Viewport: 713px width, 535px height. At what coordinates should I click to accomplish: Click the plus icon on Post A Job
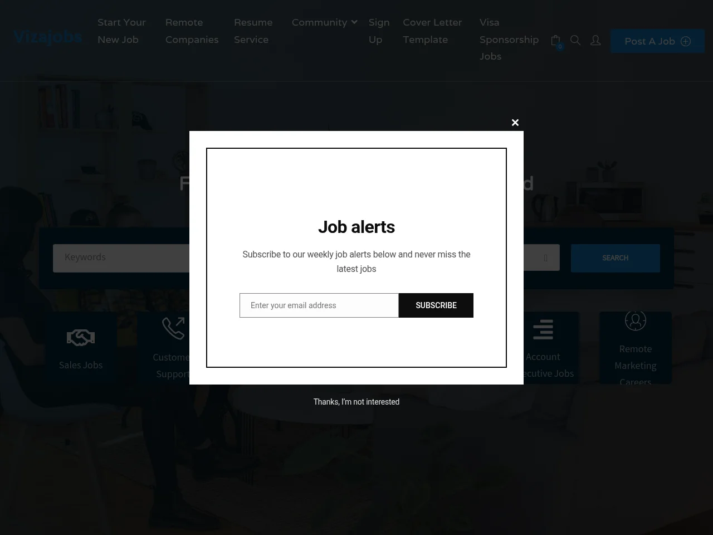click(686, 41)
